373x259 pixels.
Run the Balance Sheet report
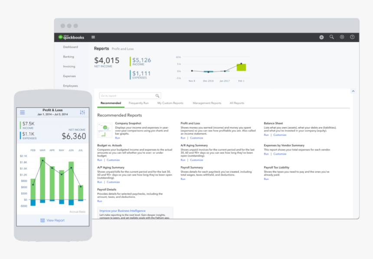266,135
